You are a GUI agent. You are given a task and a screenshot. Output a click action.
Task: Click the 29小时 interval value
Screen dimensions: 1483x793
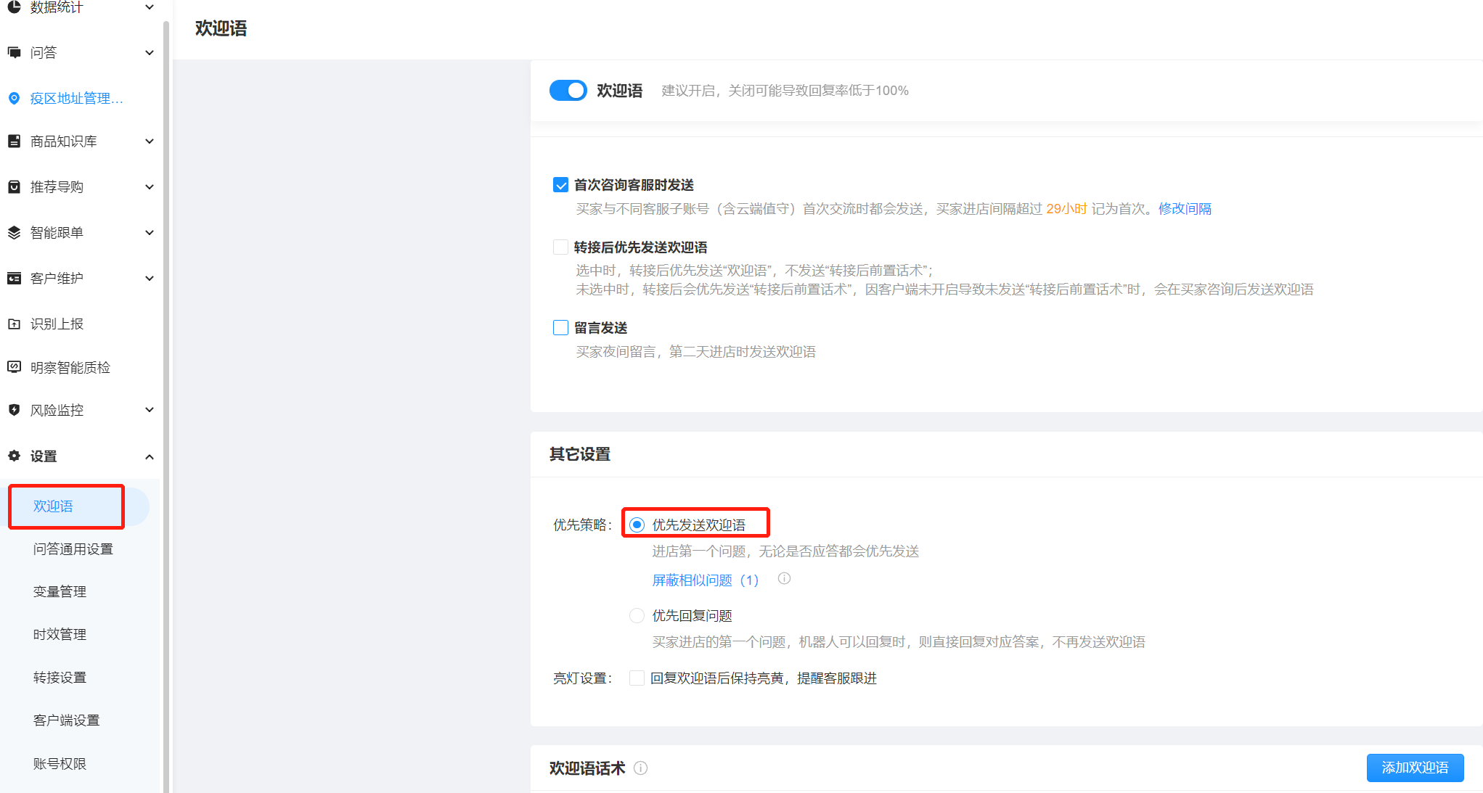pyautogui.click(x=1066, y=209)
